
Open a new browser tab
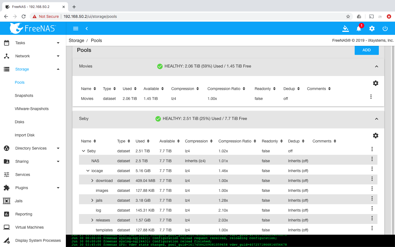(74, 7)
